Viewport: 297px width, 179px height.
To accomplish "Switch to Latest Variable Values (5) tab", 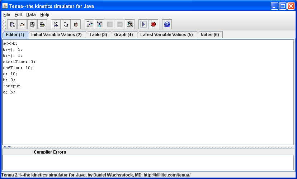I will pos(166,35).
